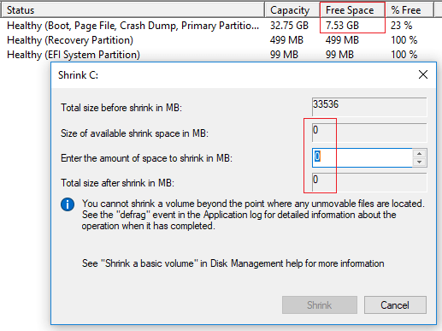
Task: Click the blue information icon
Action: click(x=68, y=204)
